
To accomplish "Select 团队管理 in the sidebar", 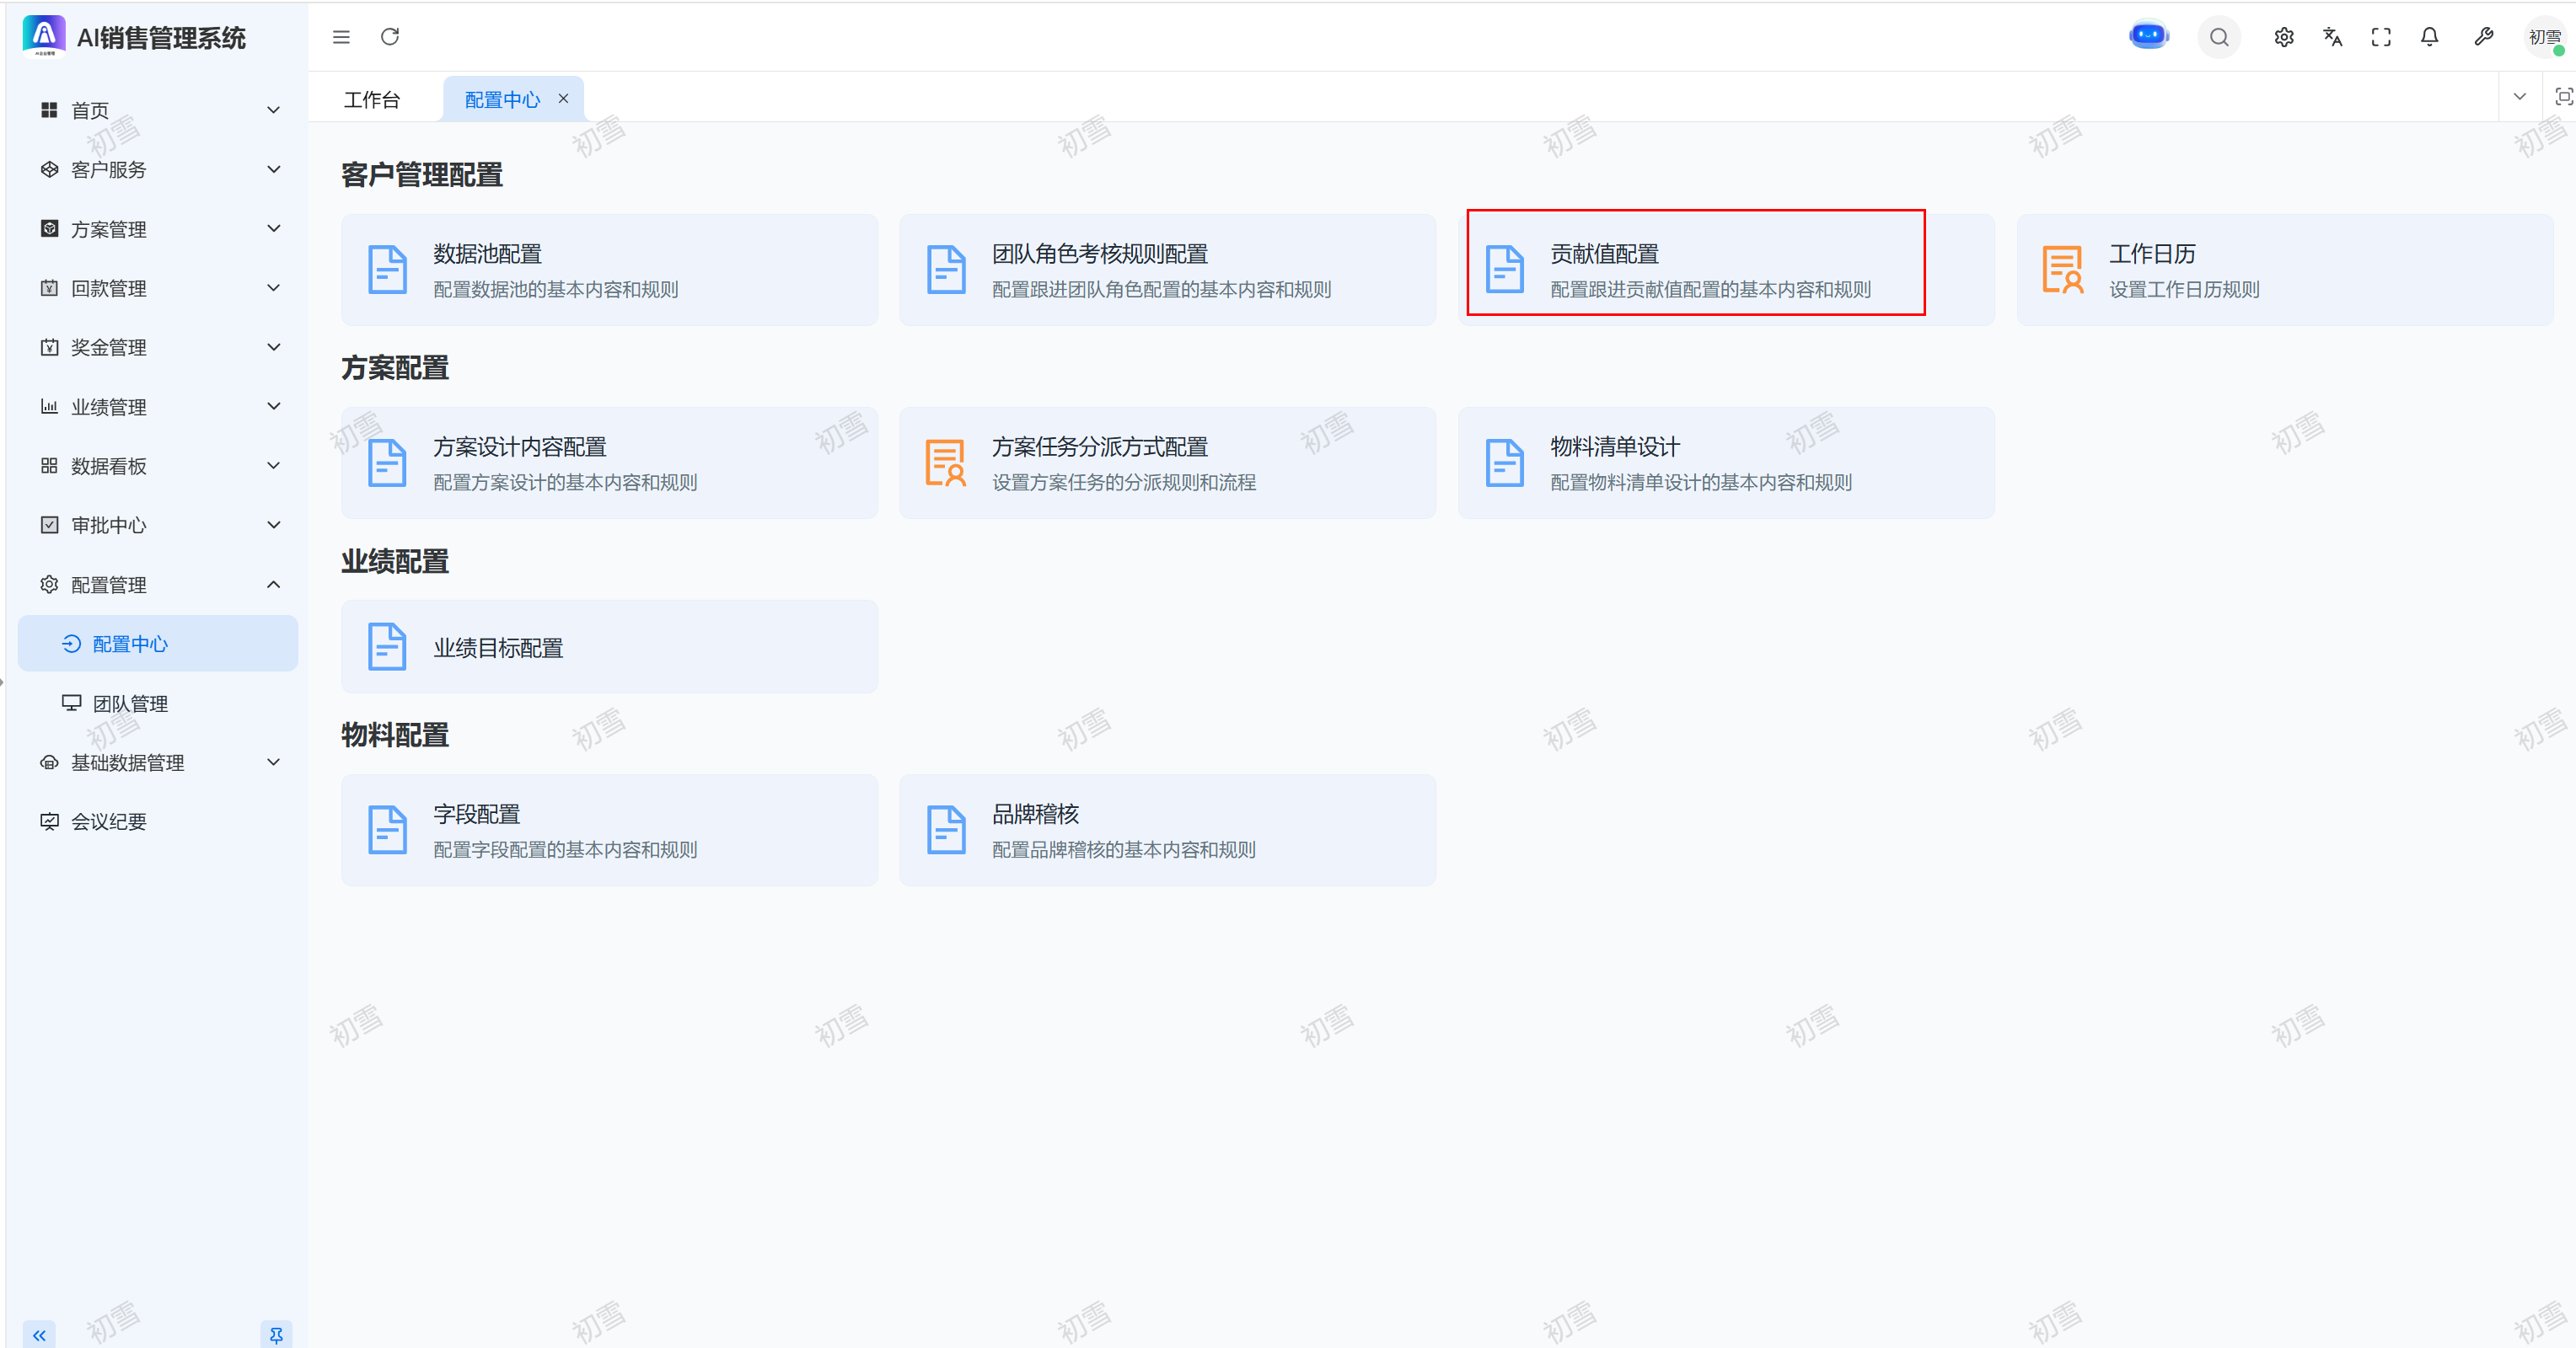I will [x=130, y=703].
